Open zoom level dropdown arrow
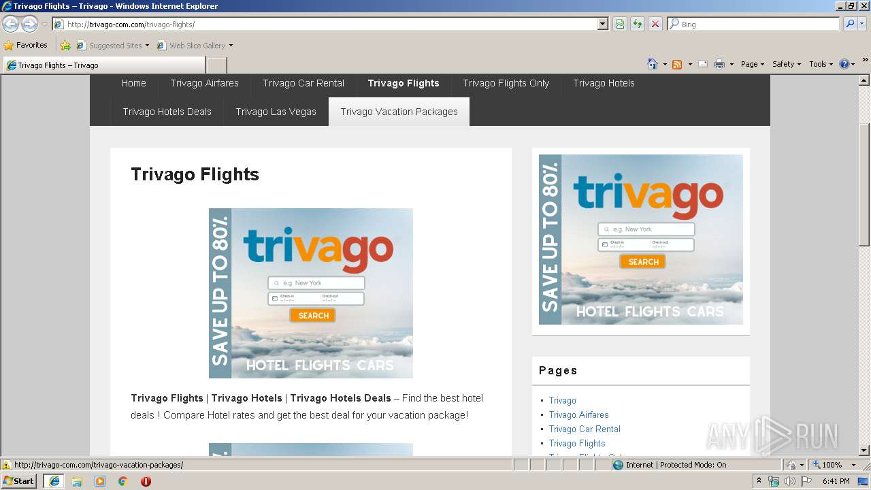This screenshot has height=490, width=871. pos(853,465)
